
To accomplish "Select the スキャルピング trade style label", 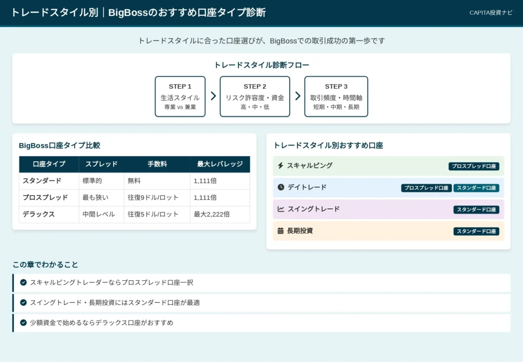I will pos(310,165).
